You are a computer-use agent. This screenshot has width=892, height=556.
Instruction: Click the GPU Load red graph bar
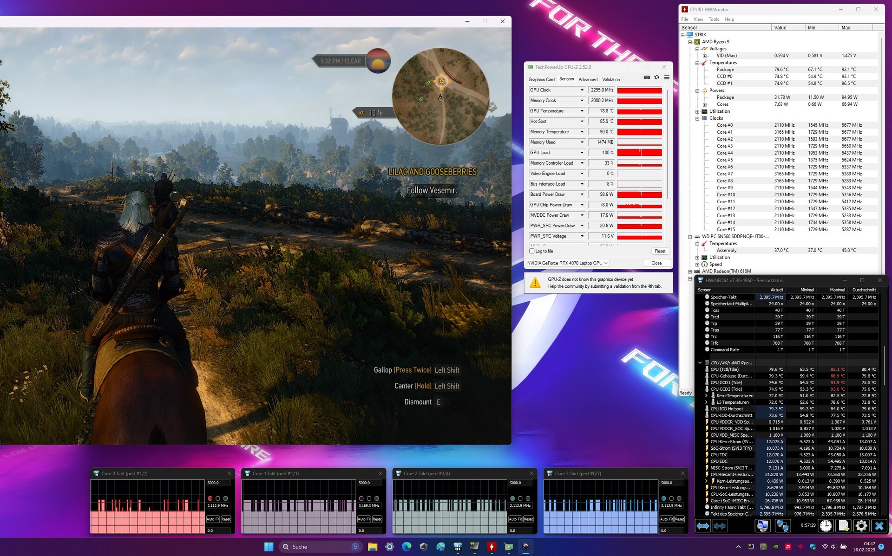pos(639,153)
